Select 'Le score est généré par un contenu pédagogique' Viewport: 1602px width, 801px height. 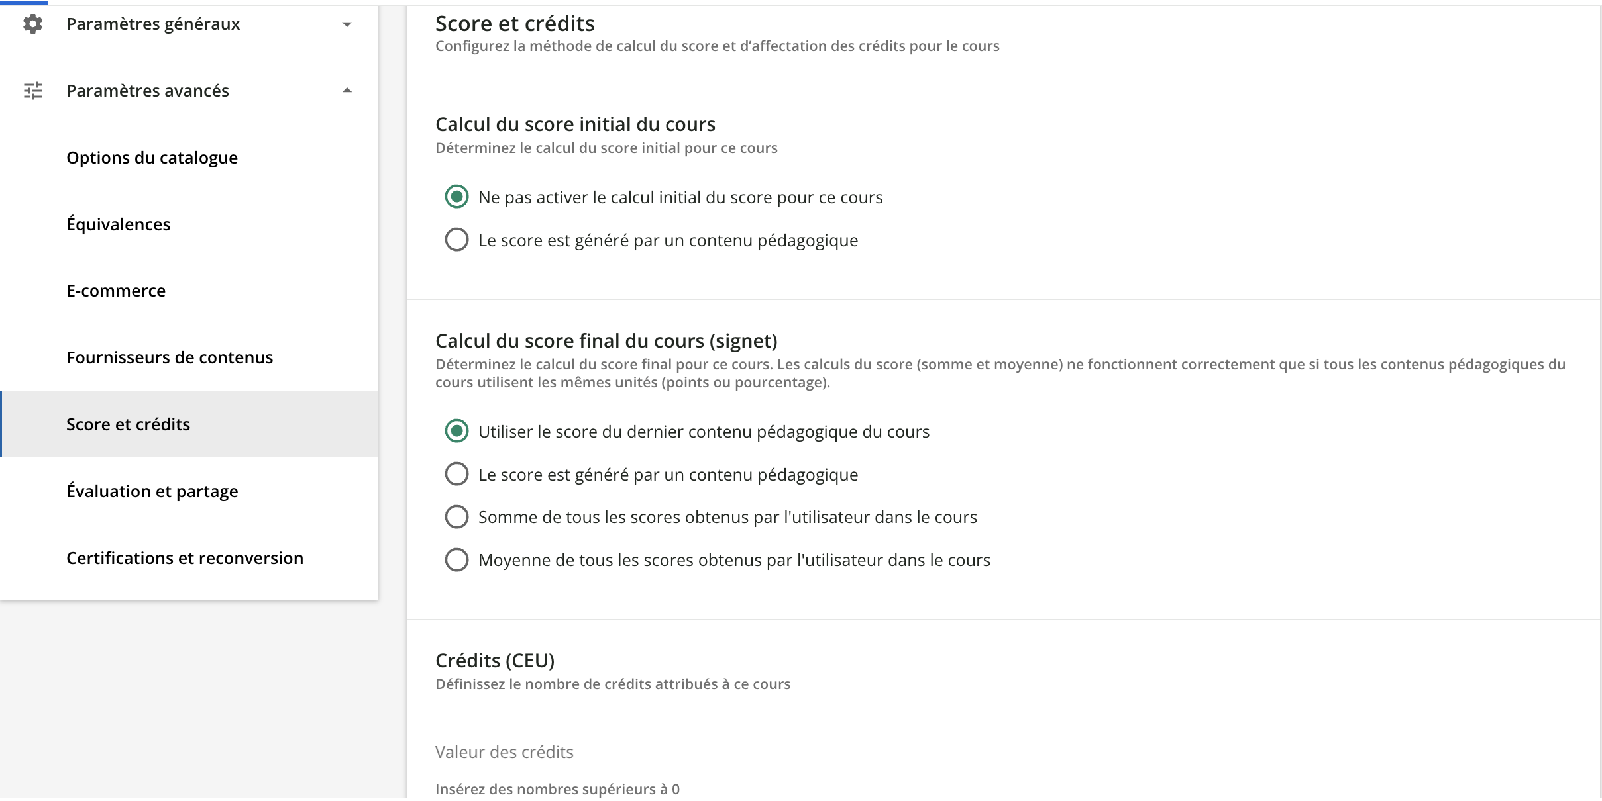(456, 240)
